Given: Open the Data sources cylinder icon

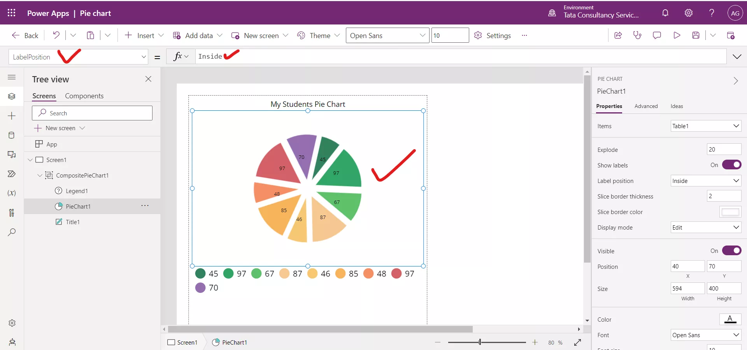Looking at the screenshot, I should [12, 135].
